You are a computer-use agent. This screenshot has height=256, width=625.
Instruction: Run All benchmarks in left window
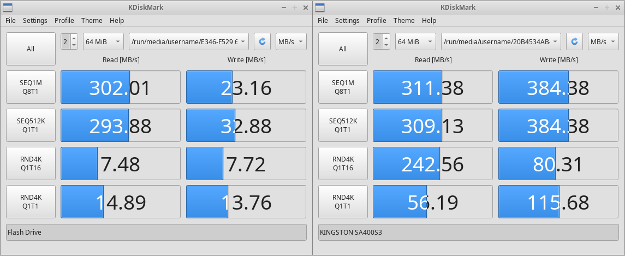[x=31, y=49]
